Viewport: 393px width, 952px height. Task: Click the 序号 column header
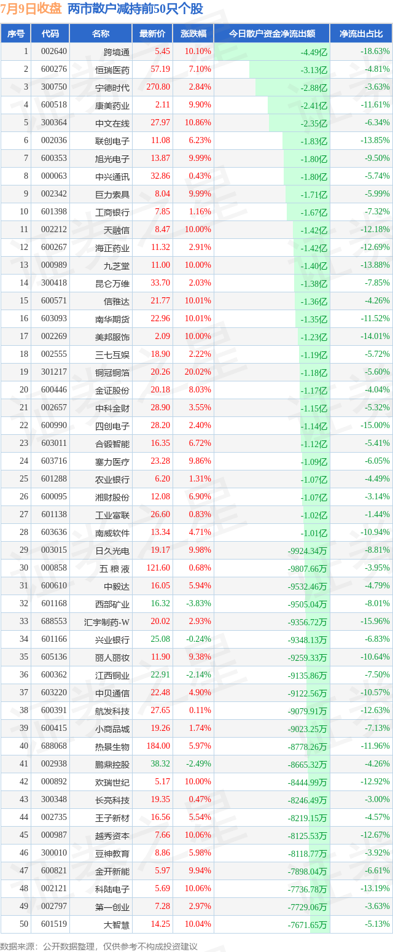pos(16,34)
